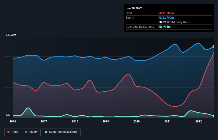Viewport: 218px width, 140px height.
Task: Click the 2019 x-axis label
Action: [106, 121]
